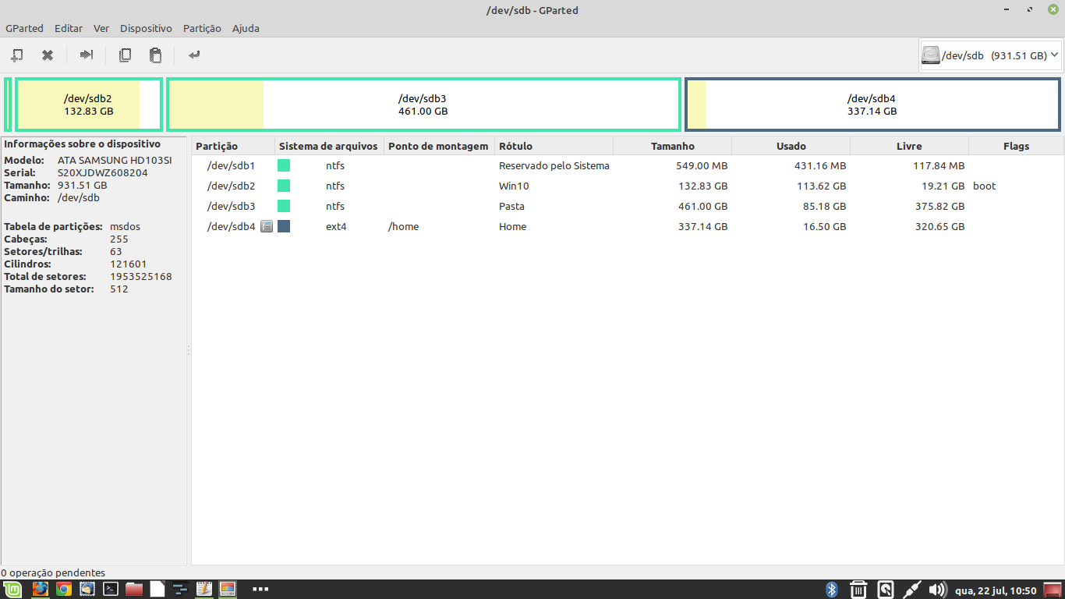Click the 'Pasta' label cell
This screenshot has height=599, width=1065.
point(511,206)
